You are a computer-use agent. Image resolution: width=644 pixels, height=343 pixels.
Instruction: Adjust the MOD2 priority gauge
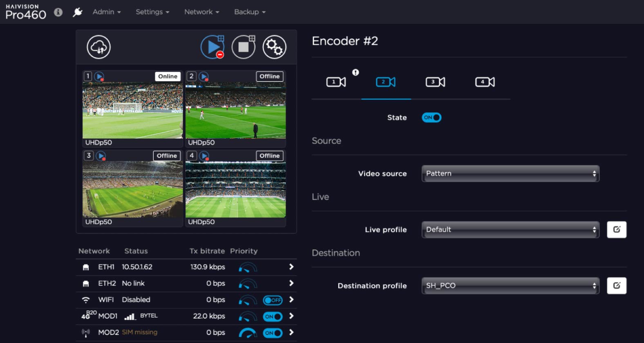tap(248, 333)
